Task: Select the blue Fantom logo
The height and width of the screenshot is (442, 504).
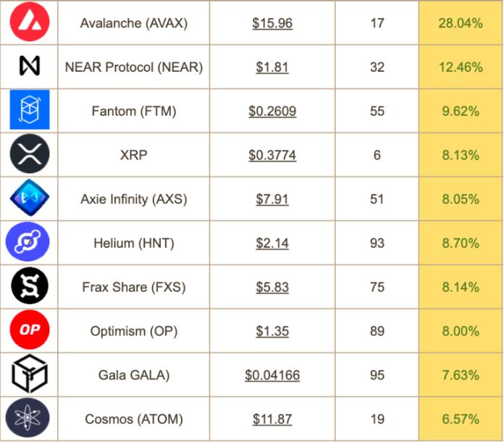Action: 30,109
